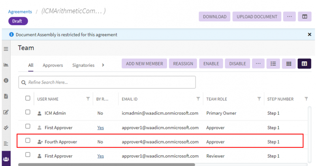Click the Step Number column header
316x166 pixels.
[x=280, y=99]
